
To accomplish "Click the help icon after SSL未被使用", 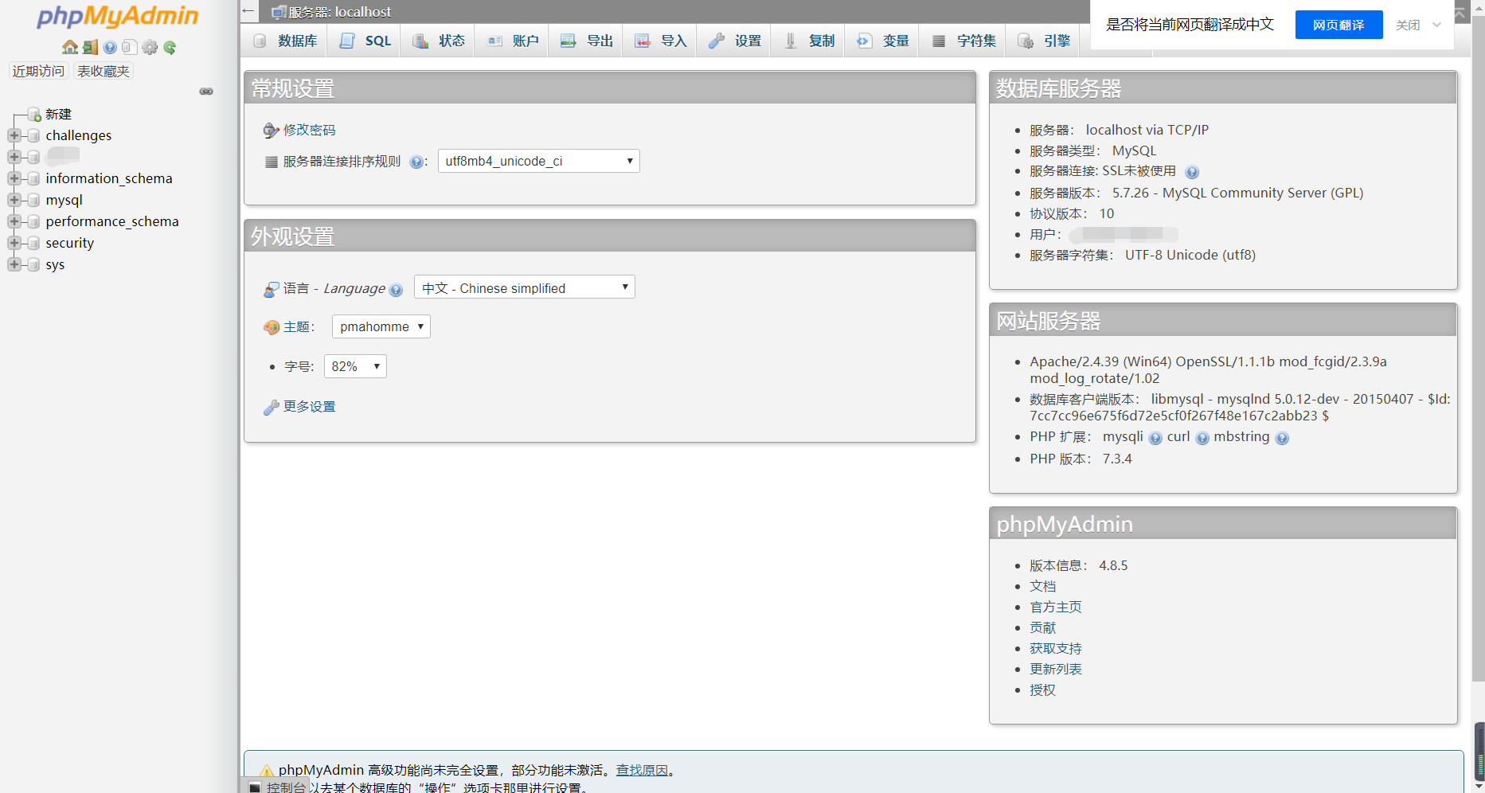I will [1192, 172].
